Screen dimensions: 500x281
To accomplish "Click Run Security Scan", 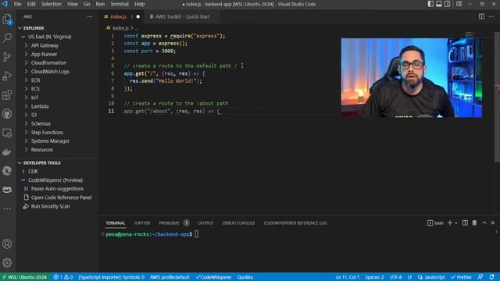I will tap(50, 206).
